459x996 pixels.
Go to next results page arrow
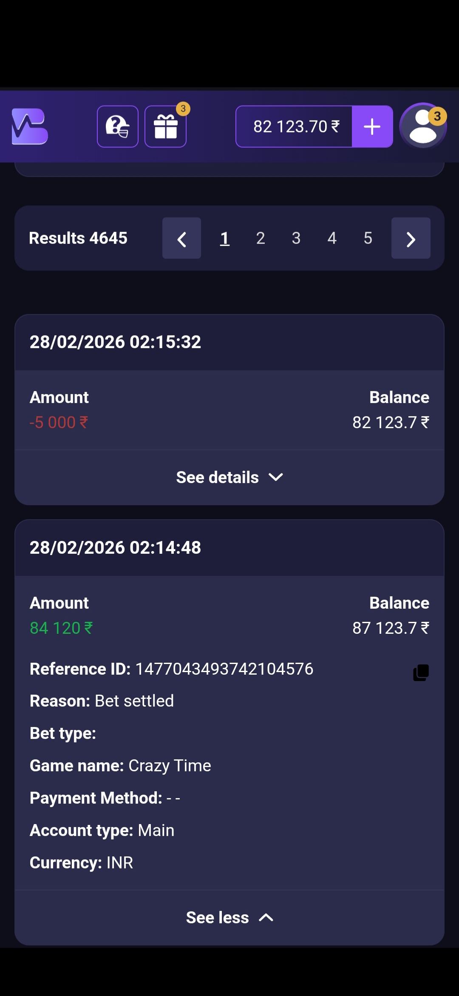click(411, 238)
